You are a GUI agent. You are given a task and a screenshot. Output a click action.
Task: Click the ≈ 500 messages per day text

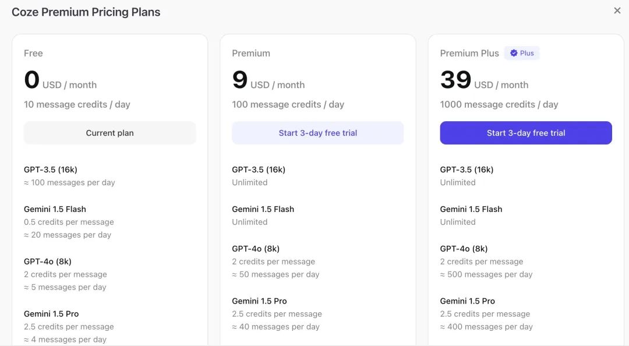click(x=486, y=274)
